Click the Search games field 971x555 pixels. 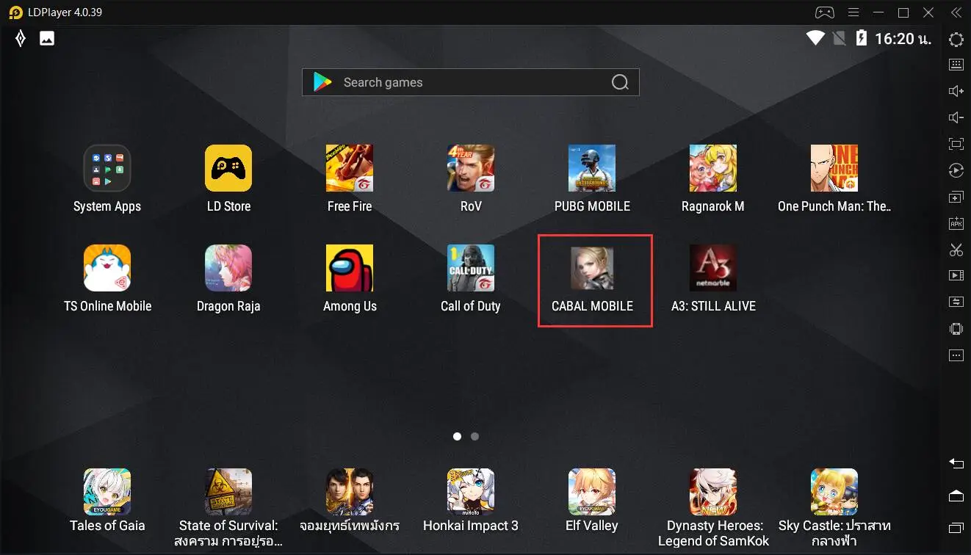471,82
